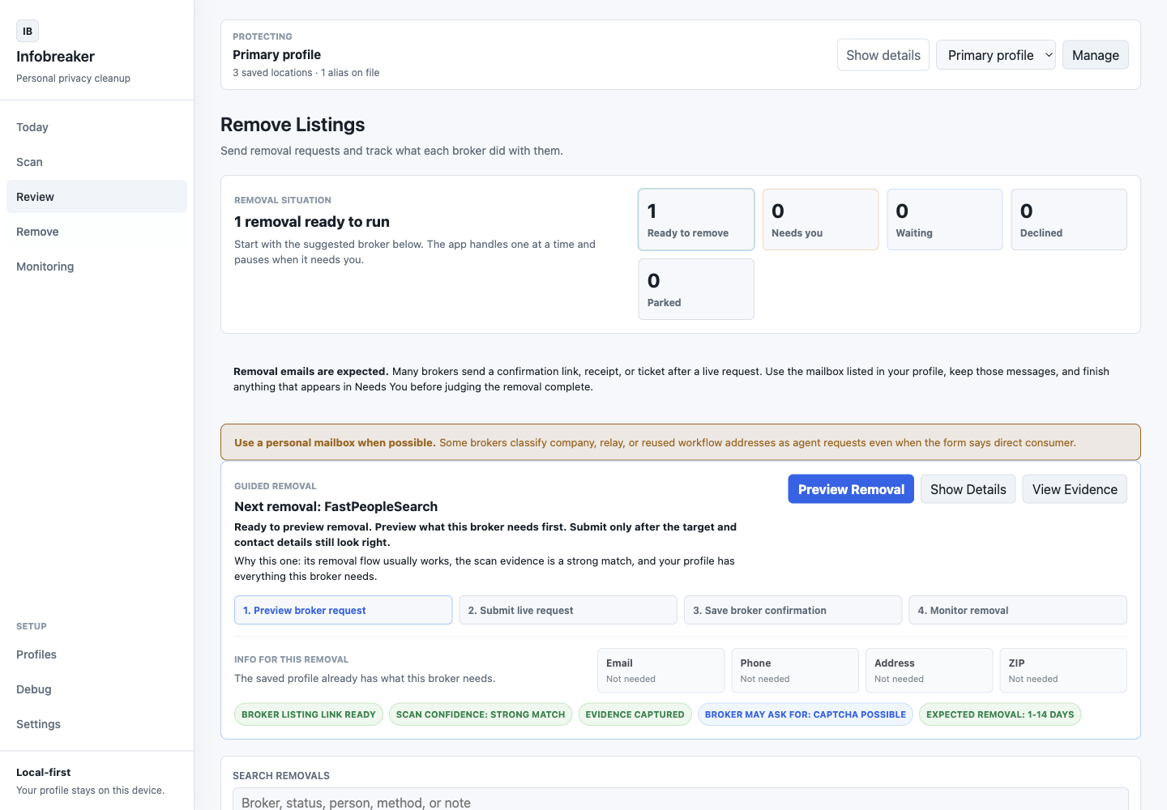Select the Declined status card

coord(1069,220)
